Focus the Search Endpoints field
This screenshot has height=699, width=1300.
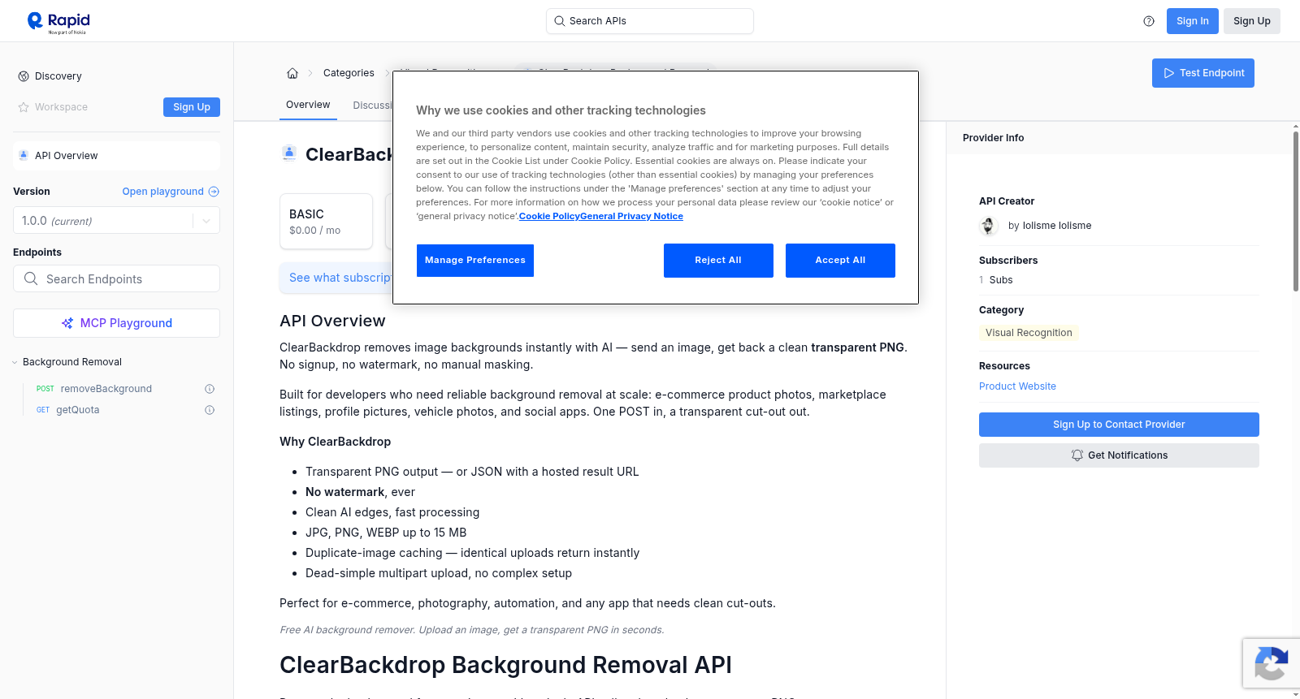point(116,278)
